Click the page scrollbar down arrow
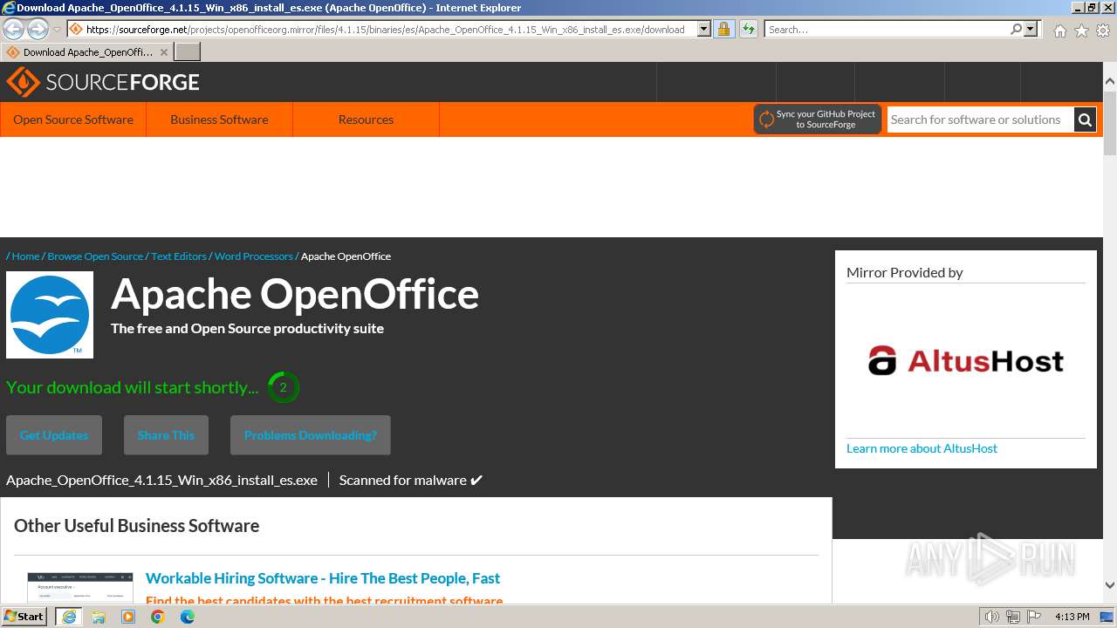1117x628 pixels. coord(1110,585)
